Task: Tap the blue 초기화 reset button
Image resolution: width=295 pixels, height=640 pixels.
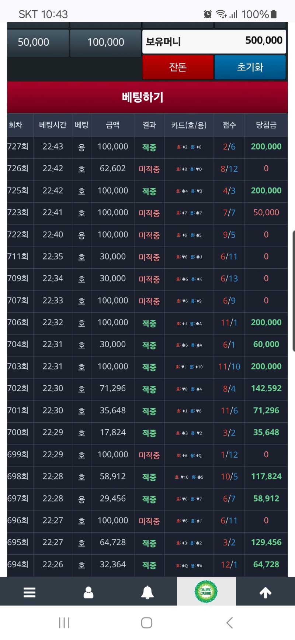Action: [x=250, y=67]
